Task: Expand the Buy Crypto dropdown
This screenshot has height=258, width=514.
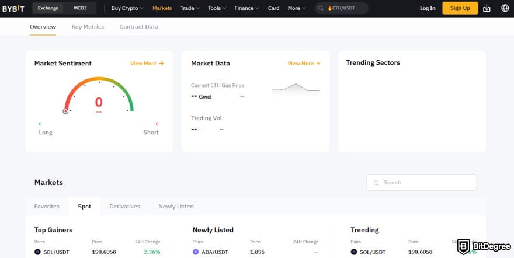Action: (x=127, y=8)
